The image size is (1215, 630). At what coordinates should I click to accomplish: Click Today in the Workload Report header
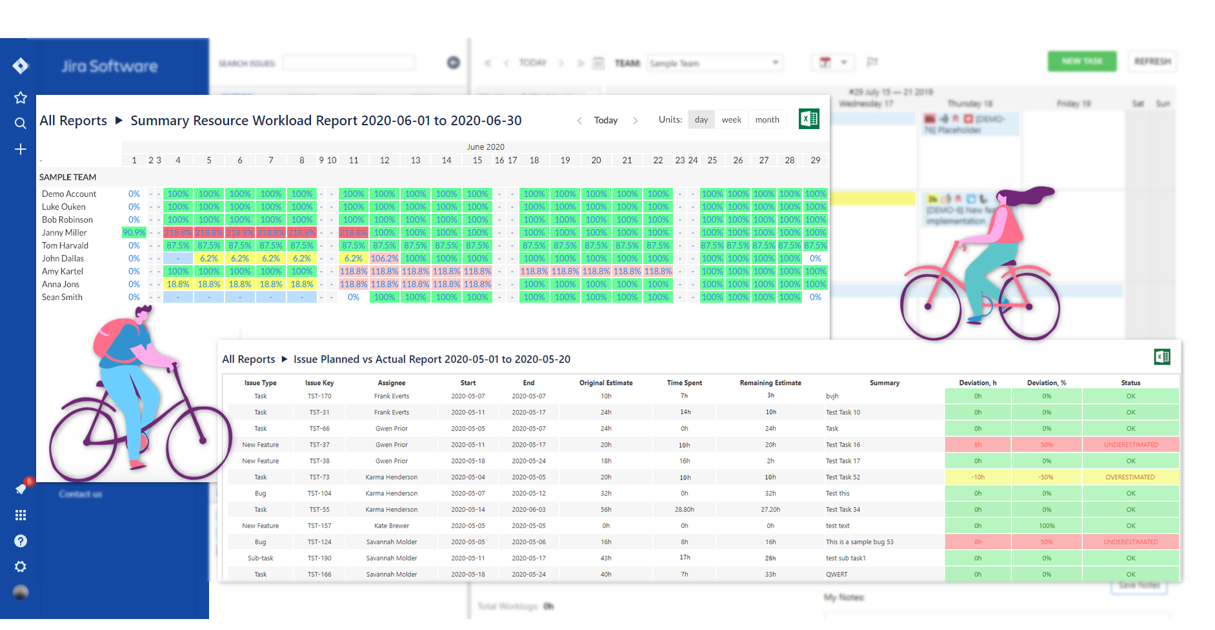click(606, 120)
